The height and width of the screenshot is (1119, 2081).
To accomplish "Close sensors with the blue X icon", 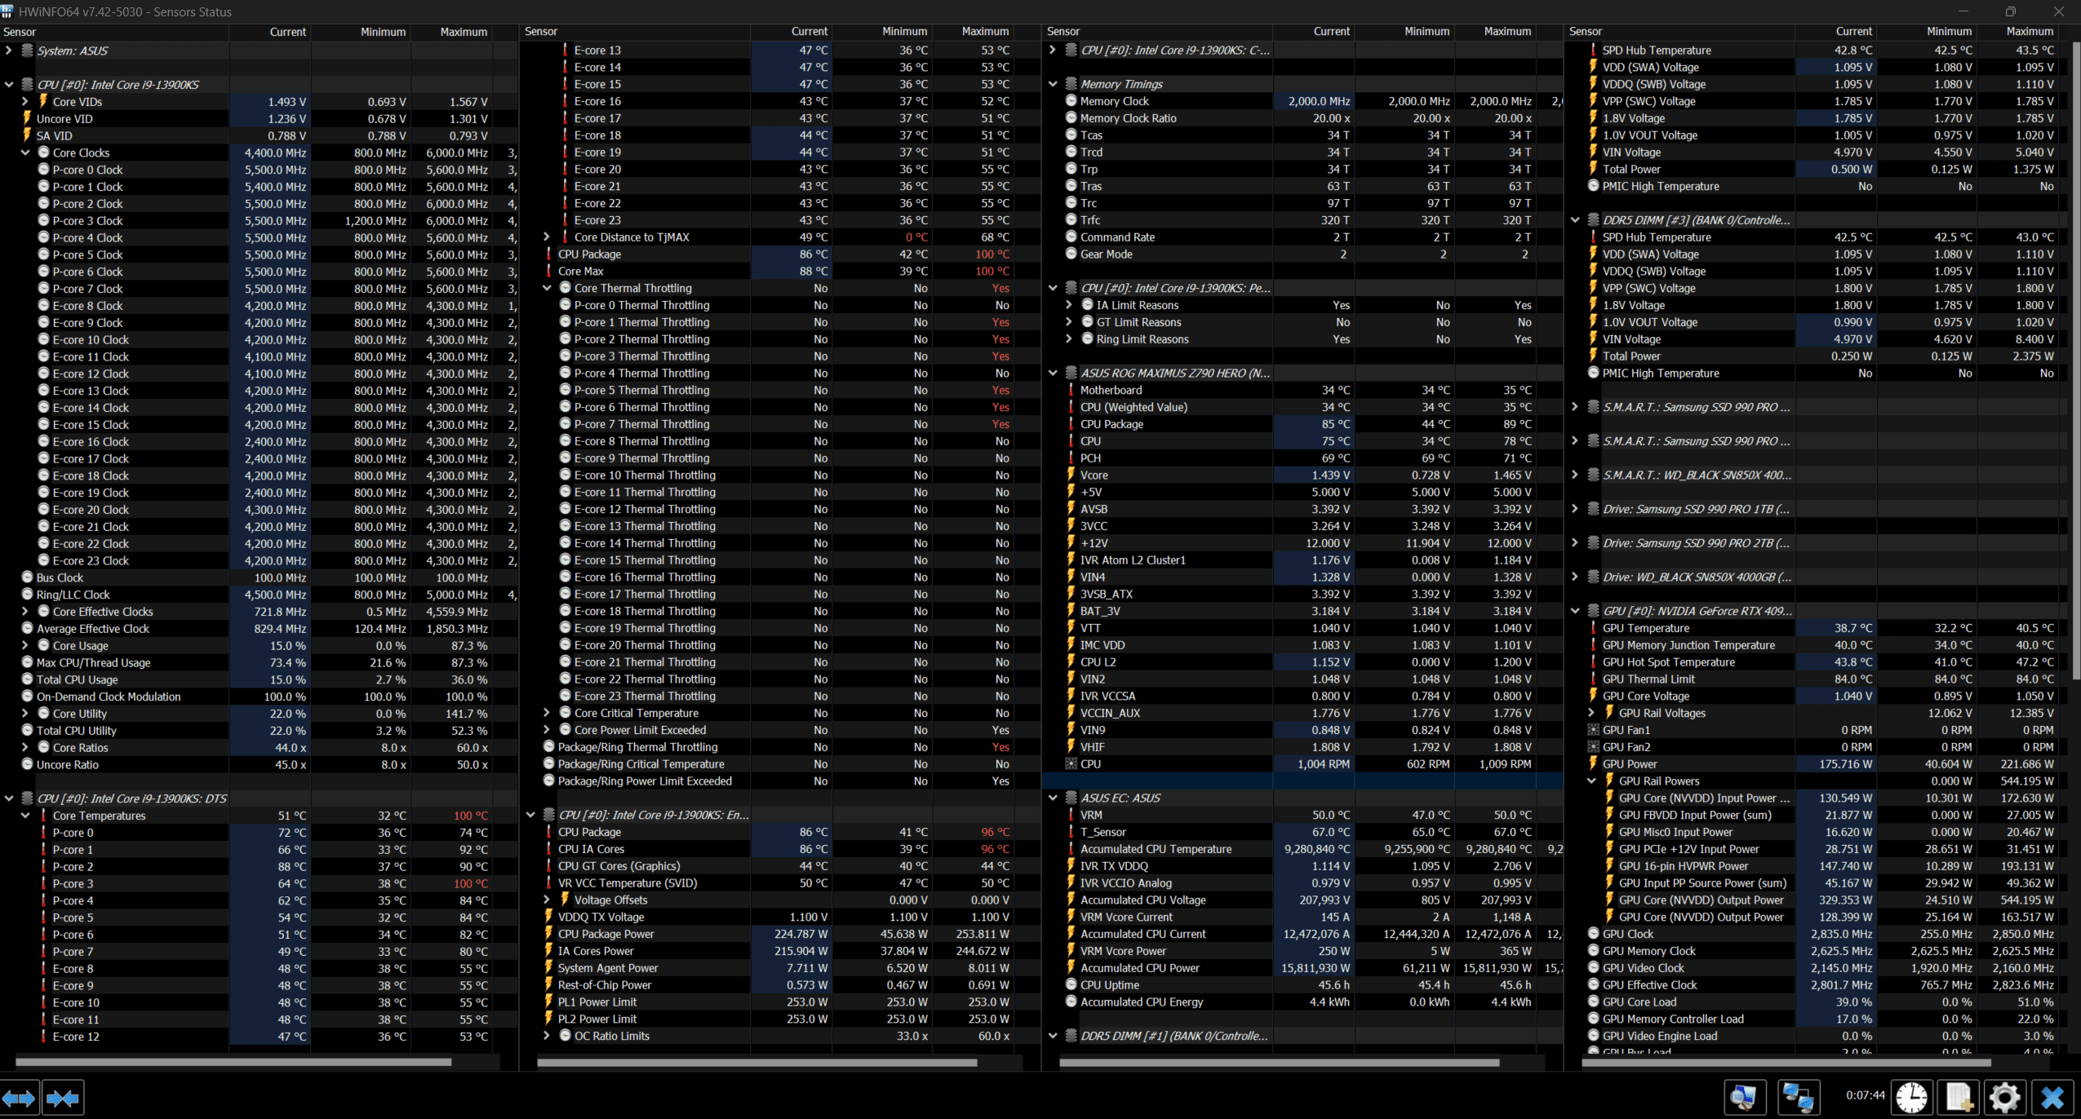I will tap(2053, 1098).
